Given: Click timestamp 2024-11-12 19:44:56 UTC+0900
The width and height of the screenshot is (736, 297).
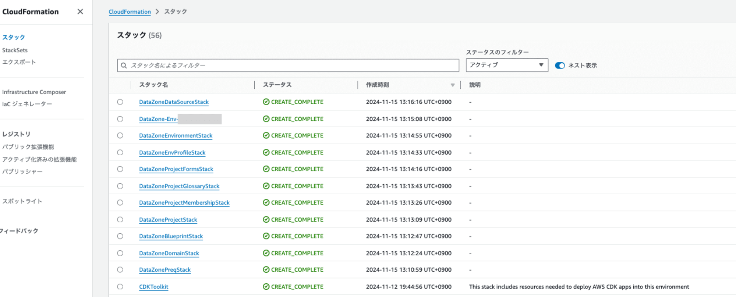Looking at the screenshot, I should [408, 287].
